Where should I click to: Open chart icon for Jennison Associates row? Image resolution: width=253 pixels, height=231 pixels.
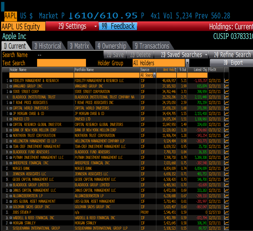tap(226, 174)
